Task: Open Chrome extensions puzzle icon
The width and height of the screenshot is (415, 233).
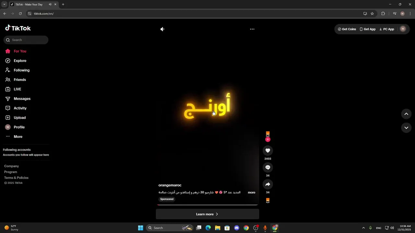Action: pyautogui.click(x=383, y=14)
